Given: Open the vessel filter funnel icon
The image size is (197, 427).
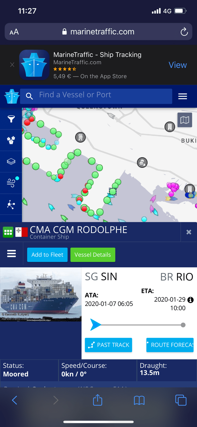Looking at the screenshot, I should (x=11, y=119).
